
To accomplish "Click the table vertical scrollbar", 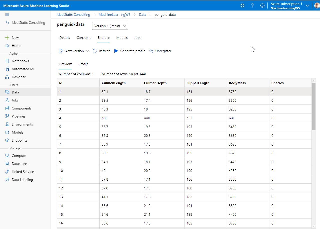I will point(314,106).
